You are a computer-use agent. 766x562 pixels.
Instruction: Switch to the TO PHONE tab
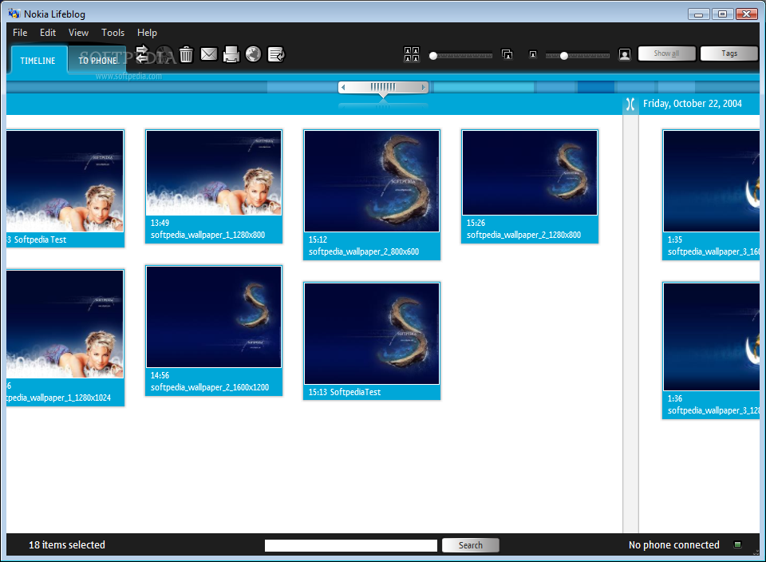(97, 61)
